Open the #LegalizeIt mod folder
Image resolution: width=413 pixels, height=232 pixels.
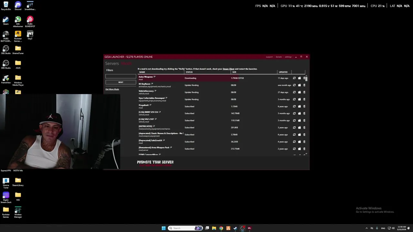pos(299,106)
